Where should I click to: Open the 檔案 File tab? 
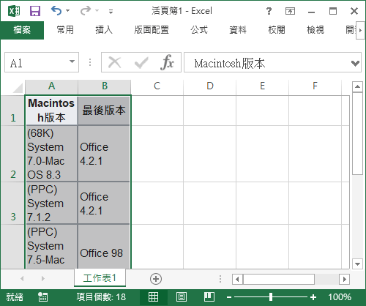click(22, 30)
